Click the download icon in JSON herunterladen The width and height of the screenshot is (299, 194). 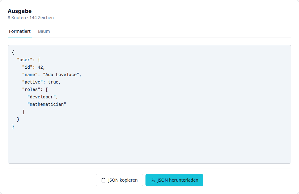pos(153,180)
